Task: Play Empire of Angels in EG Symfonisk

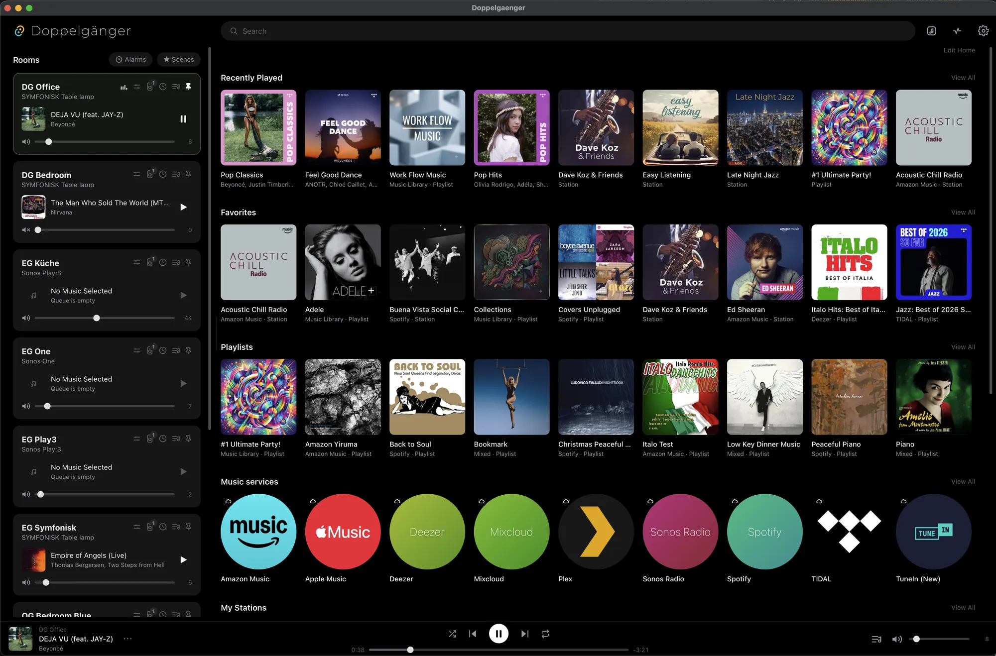Action: click(x=183, y=559)
